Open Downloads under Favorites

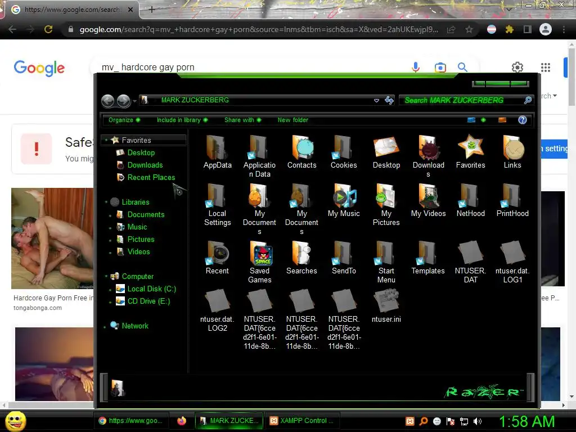point(145,165)
